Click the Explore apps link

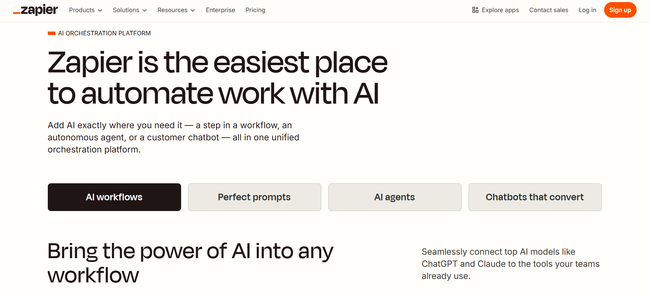click(x=495, y=10)
